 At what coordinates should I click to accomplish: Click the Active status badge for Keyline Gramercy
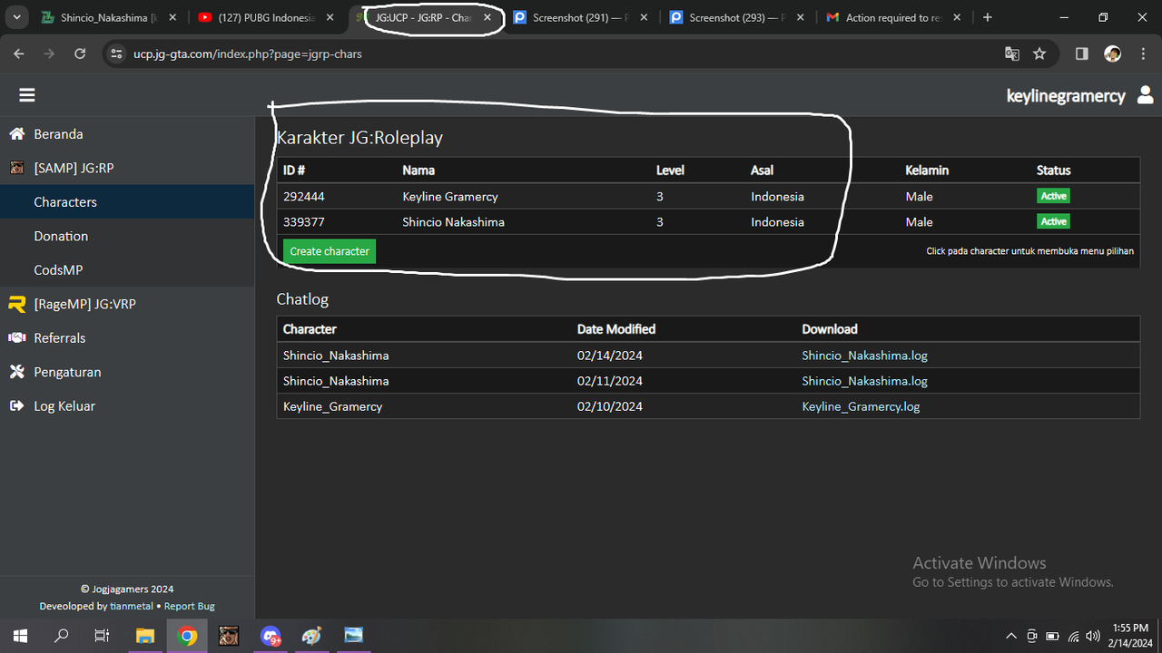tap(1054, 196)
